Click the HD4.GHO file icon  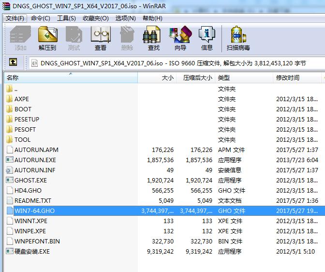(x=10, y=190)
